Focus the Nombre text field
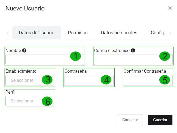Image resolution: width=177 pixels, height=133 pixels. pyautogui.click(x=45, y=60)
